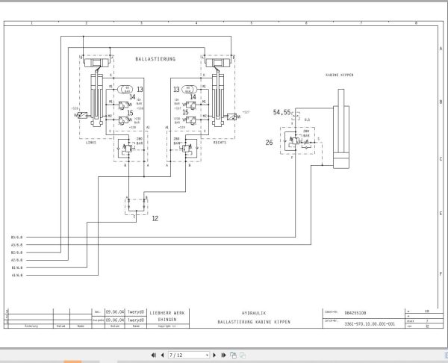Click component number 12 label
448x363 pixels.
(x=155, y=218)
